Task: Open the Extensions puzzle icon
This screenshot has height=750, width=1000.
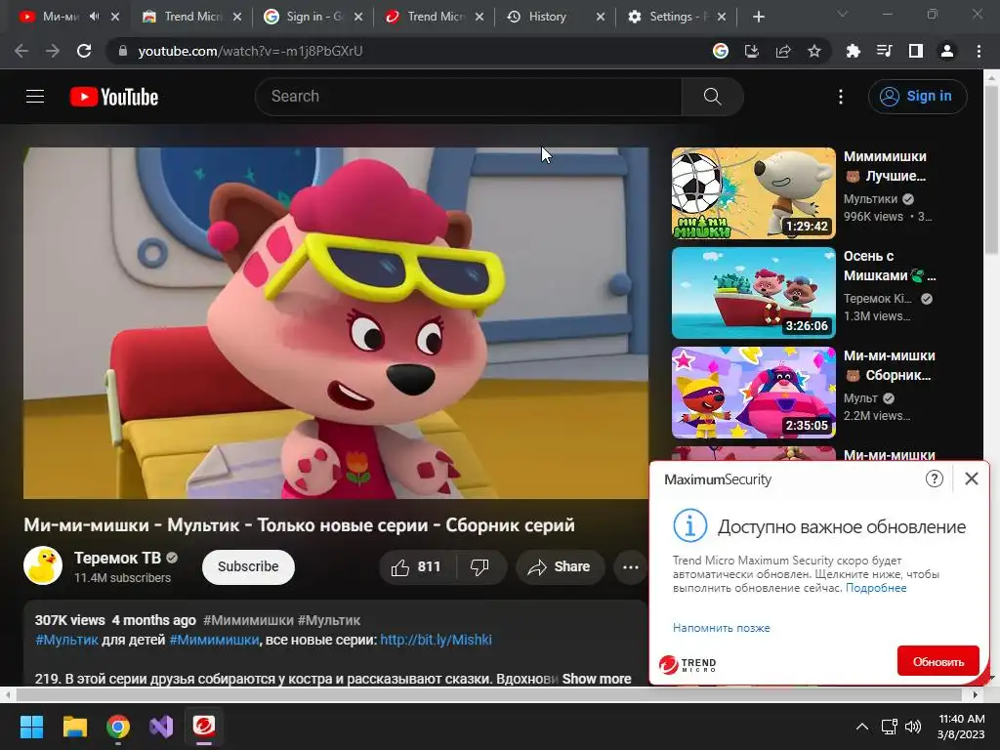Action: coord(854,51)
